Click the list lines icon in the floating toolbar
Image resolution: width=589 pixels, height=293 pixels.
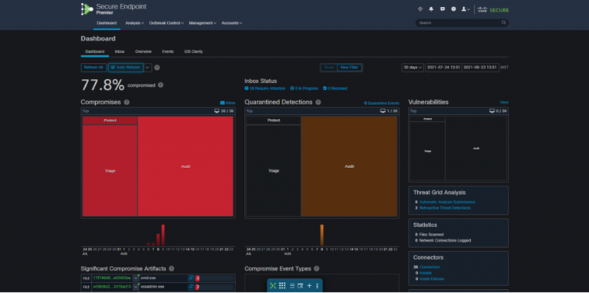coord(292,286)
